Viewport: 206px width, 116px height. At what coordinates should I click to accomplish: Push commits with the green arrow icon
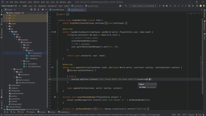[x=186, y=6]
